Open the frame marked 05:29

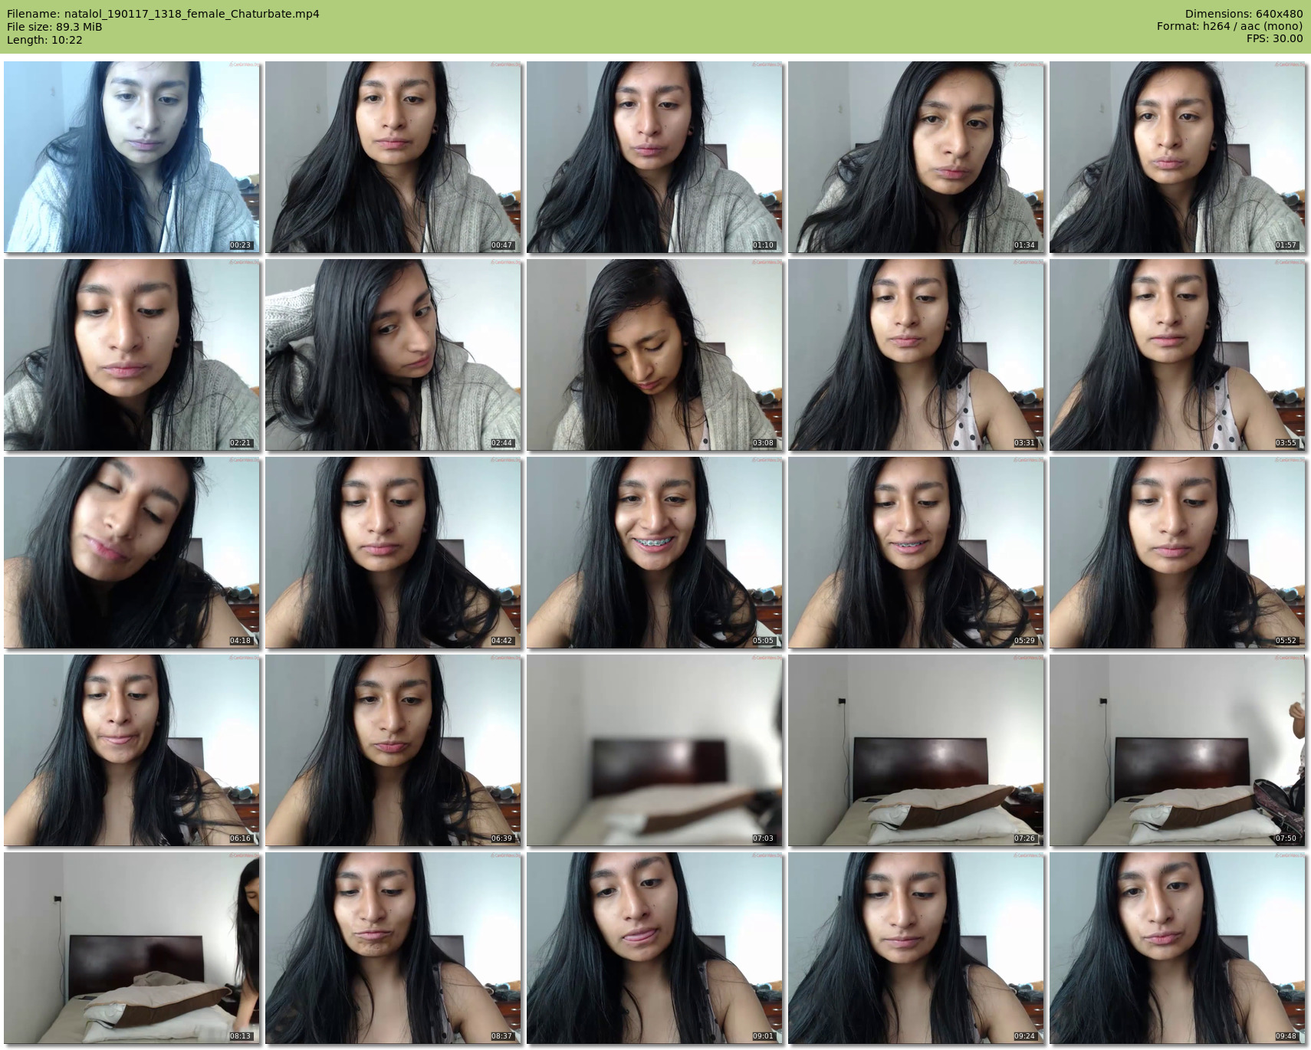[x=916, y=553]
